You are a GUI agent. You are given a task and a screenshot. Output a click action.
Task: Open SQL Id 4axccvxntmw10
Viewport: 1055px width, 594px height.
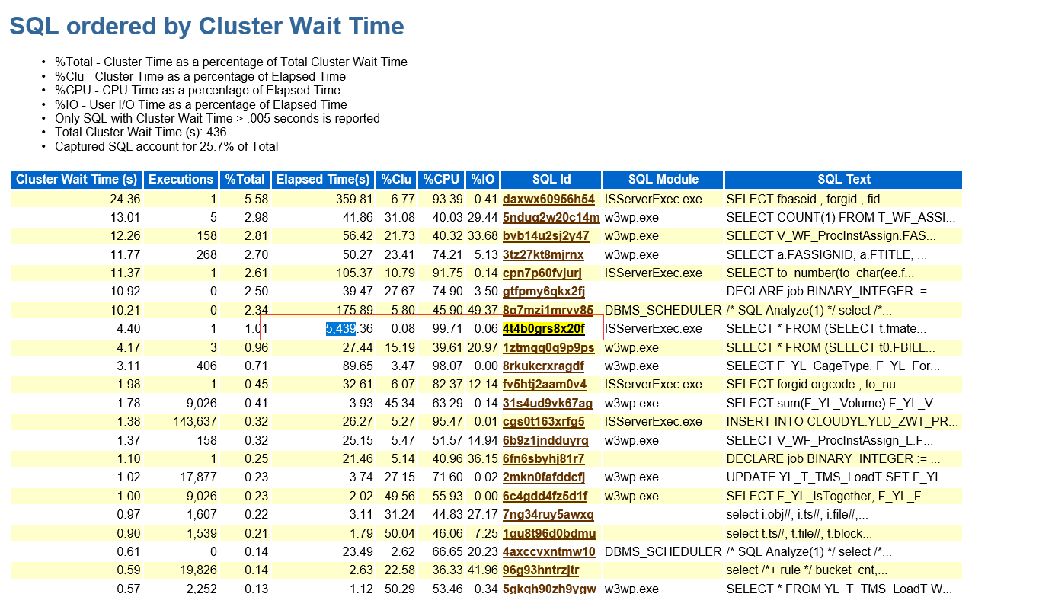549,552
